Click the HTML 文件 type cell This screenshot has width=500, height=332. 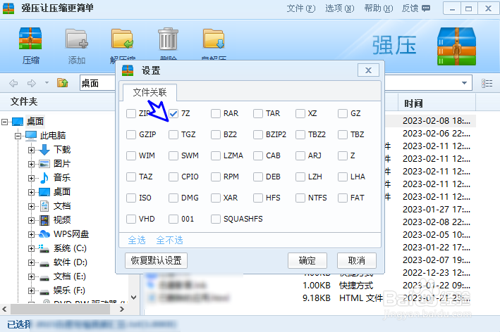tap(360, 298)
